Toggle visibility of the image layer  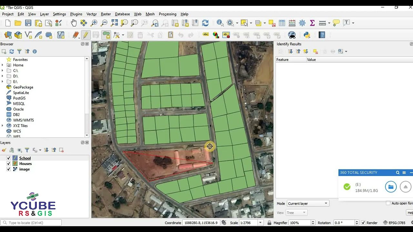[9, 169]
